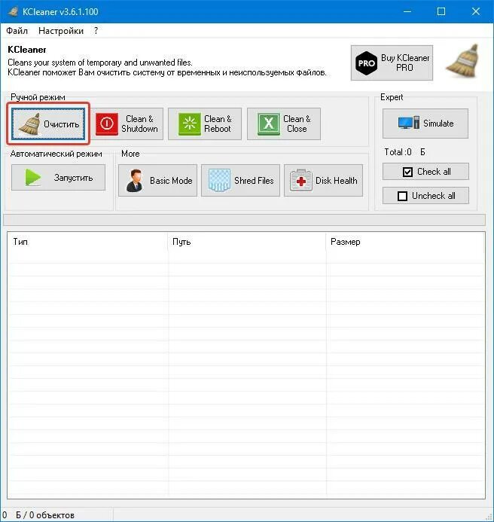This screenshot has width=494, height=522.
Task: Click the Очистить broom button
Action: click(x=48, y=124)
